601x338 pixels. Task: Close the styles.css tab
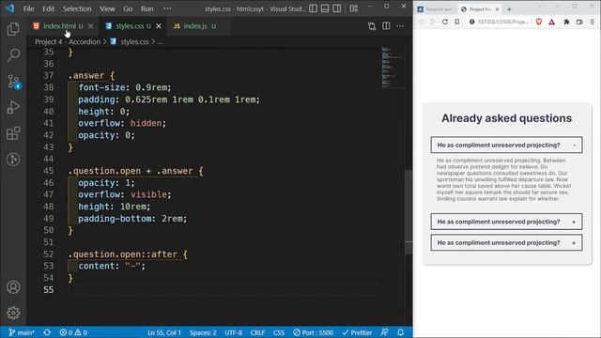(159, 26)
